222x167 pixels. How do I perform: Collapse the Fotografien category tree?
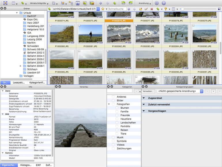click(109, 104)
